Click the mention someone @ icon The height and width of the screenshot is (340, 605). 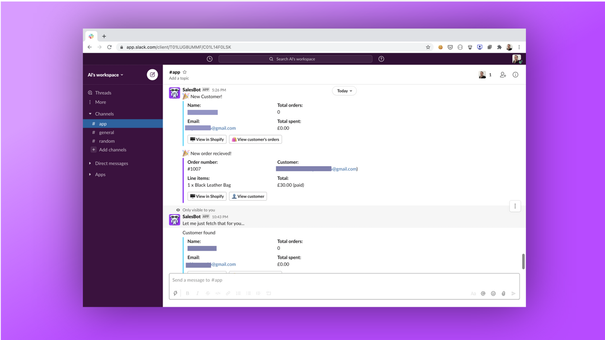(483, 293)
